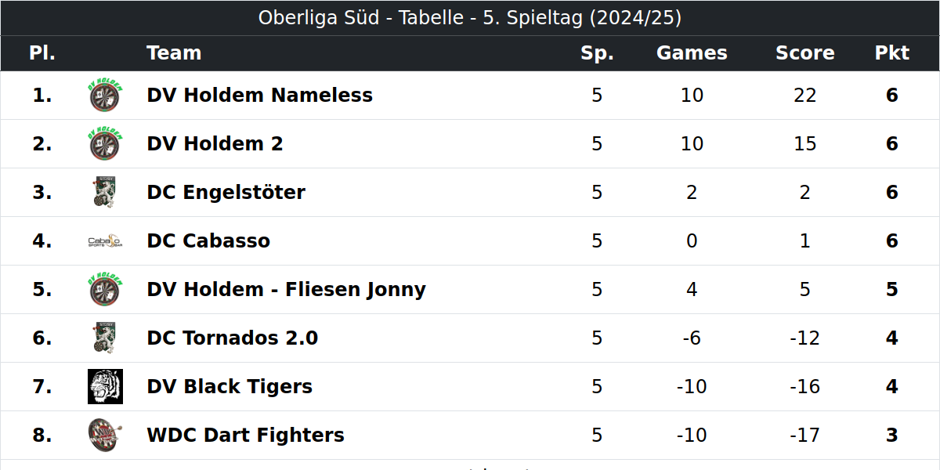The height and width of the screenshot is (470, 940).
Task: Click the Games column header
Action: 692,53
